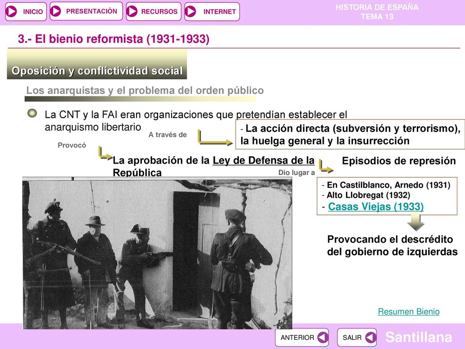465x349 pixels.
Task: Click text En Castilblanco, Arnedo (1931)
Action: (389, 185)
